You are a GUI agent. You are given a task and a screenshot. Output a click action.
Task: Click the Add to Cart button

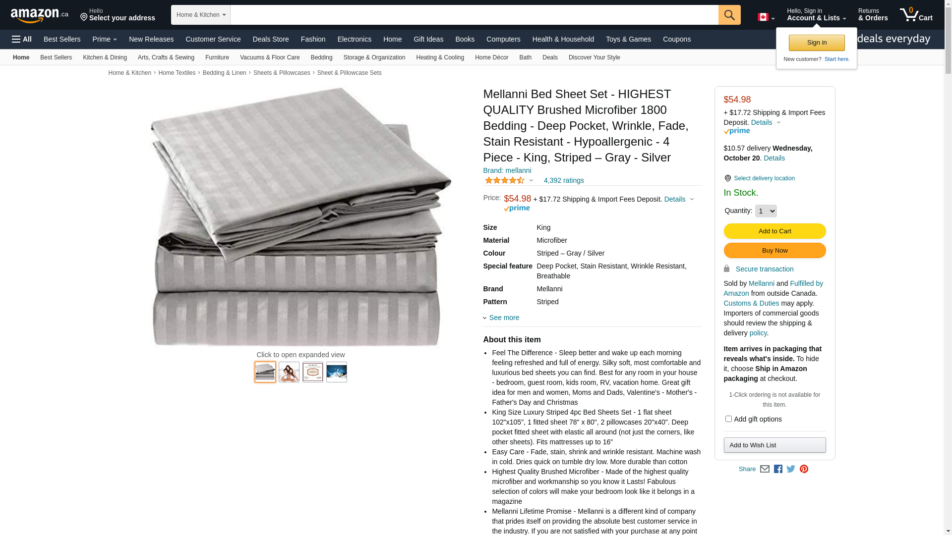click(774, 231)
